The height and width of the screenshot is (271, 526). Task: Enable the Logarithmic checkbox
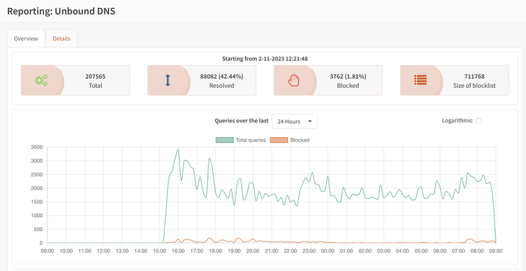[x=479, y=121]
